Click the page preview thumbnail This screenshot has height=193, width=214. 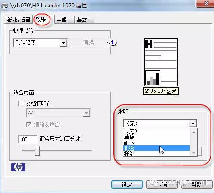pyautogui.click(x=161, y=62)
